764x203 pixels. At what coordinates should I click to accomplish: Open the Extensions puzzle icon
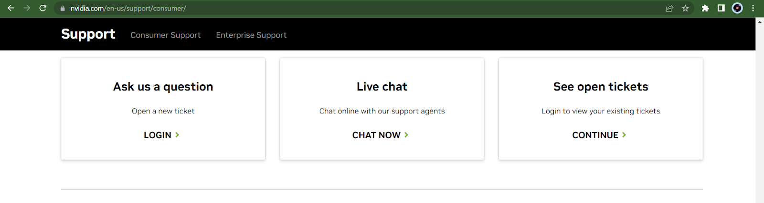(705, 8)
